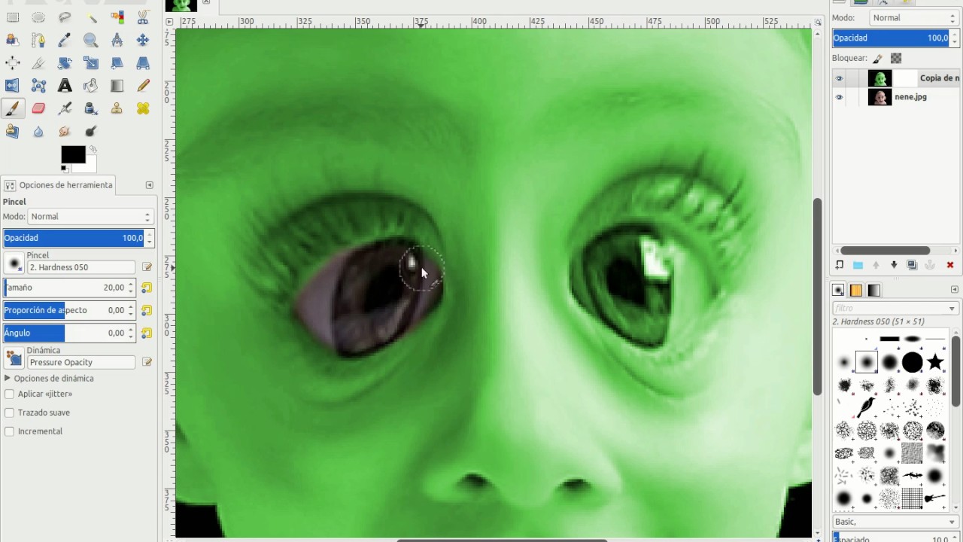Create a new layer
The image size is (963, 542).
840,265
